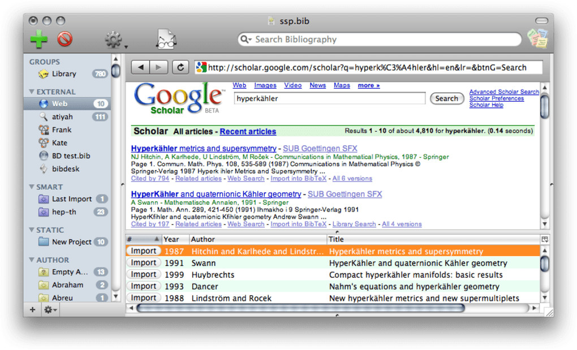Select the Last Import smart group

[x=67, y=199]
